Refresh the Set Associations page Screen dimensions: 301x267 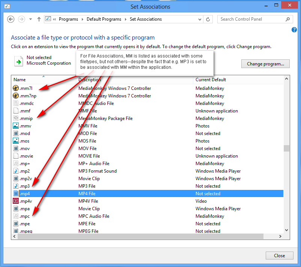pyautogui.click(x=208, y=20)
